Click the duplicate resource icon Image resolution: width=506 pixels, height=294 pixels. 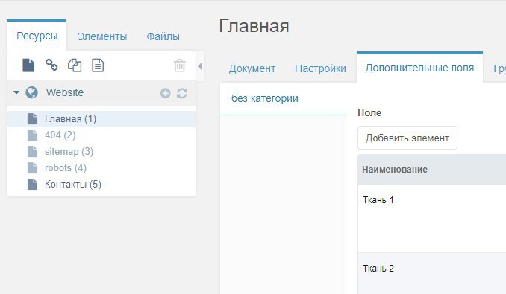75,65
